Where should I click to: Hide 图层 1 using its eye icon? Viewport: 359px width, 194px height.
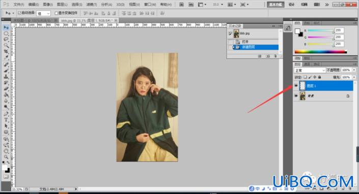pyautogui.click(x=296, y=86)
